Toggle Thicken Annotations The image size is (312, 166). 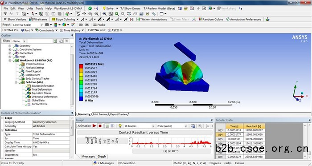[x=152, y=19]
